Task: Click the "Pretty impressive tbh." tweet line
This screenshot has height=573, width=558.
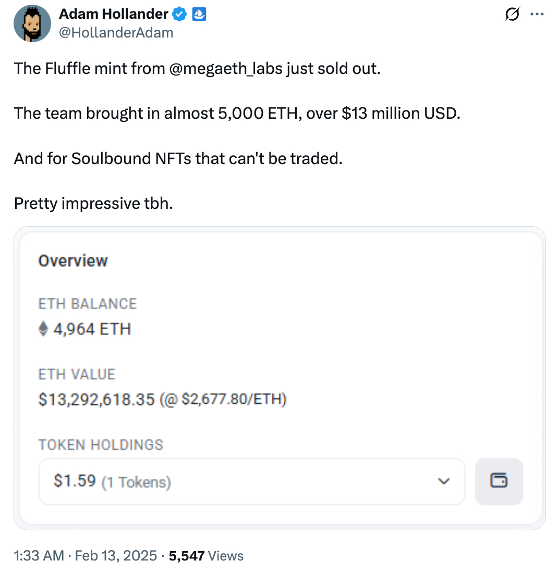Action: 93,203
